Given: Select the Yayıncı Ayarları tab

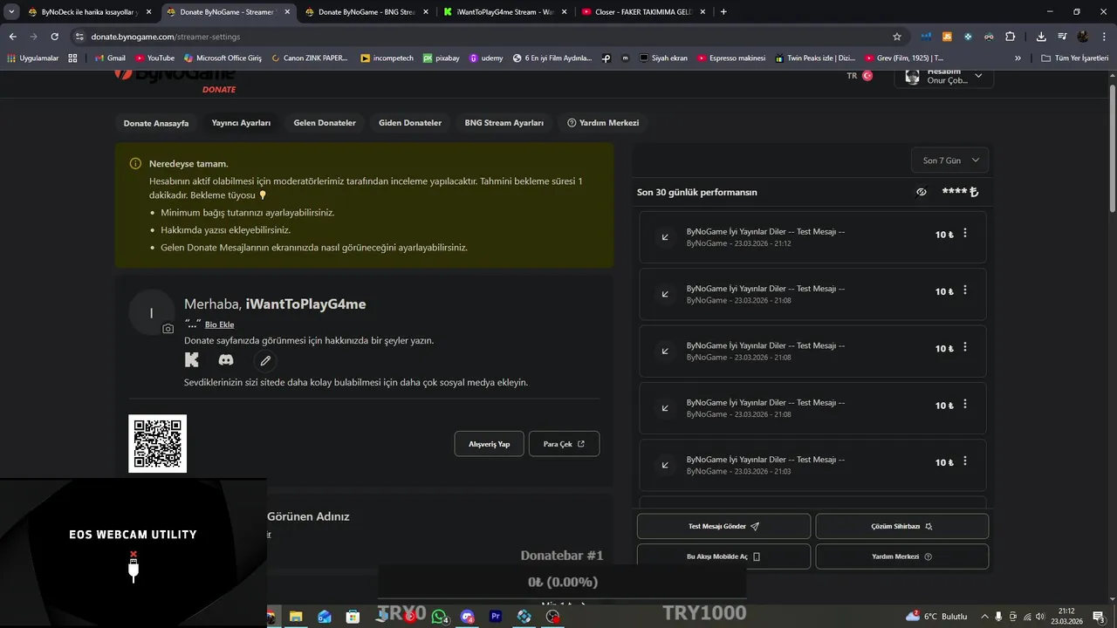Looking at the screenshot, I should point(241,123).
